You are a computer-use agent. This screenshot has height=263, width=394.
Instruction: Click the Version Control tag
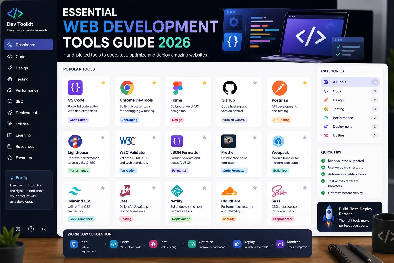click(x=234, y=120)
